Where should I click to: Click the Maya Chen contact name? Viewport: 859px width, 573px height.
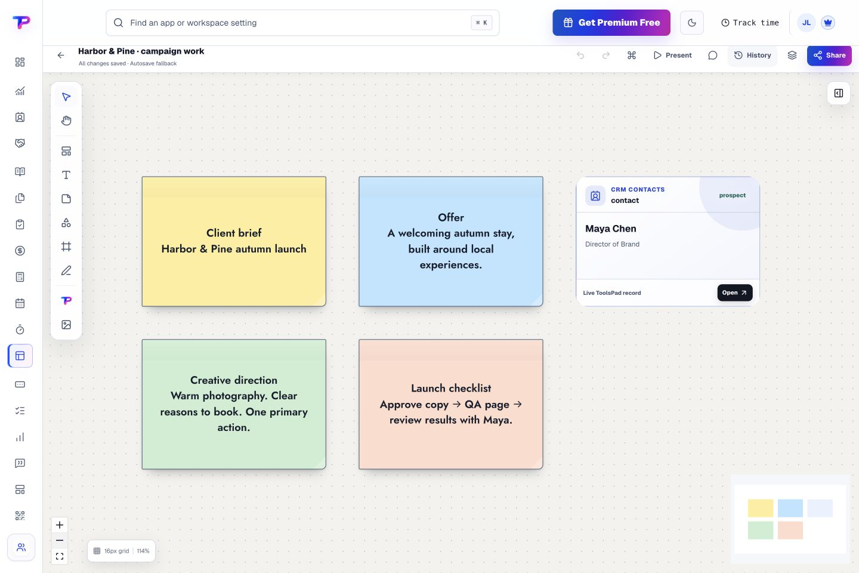click(610, 229)
